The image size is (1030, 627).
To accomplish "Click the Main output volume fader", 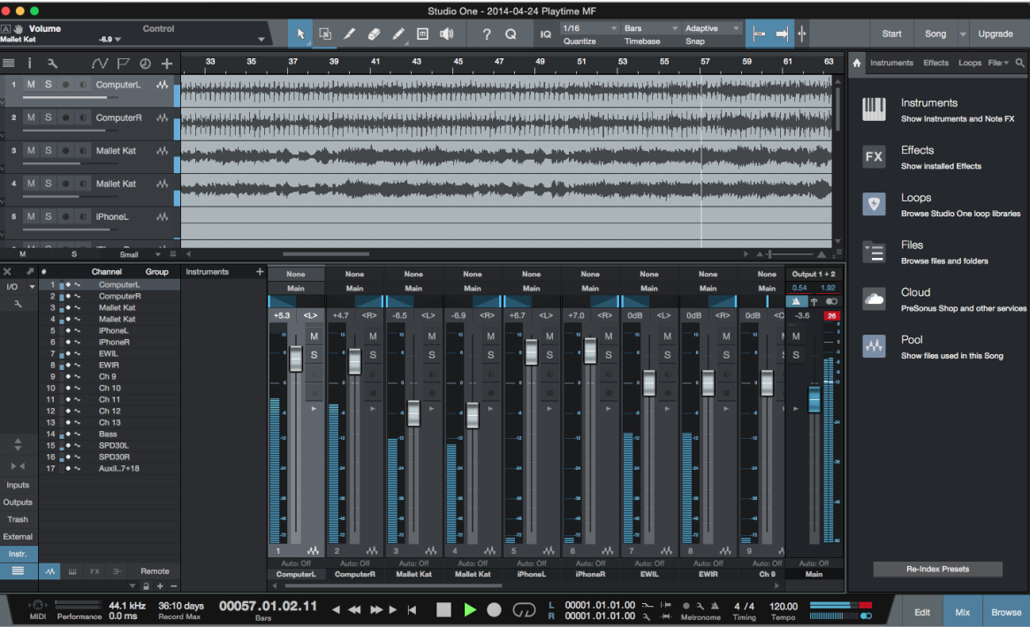I will [x=814, y=398].
